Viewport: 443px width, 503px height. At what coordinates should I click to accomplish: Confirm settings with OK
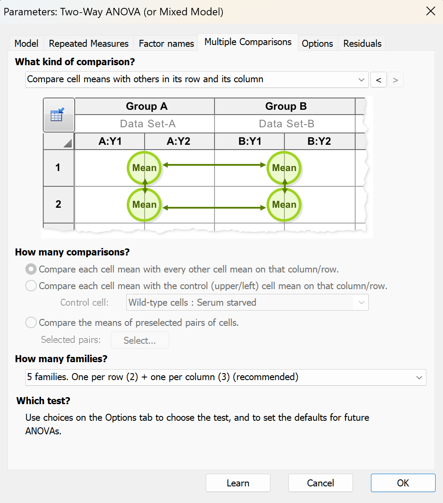402,483
